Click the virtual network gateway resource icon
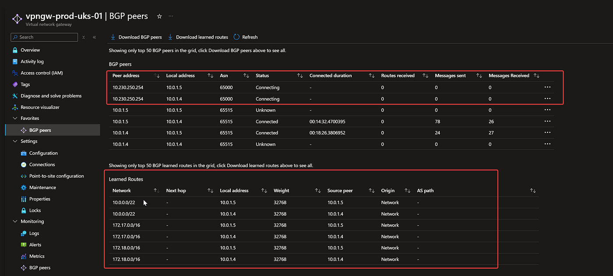The image size is (613, 276). coord(17,19)
